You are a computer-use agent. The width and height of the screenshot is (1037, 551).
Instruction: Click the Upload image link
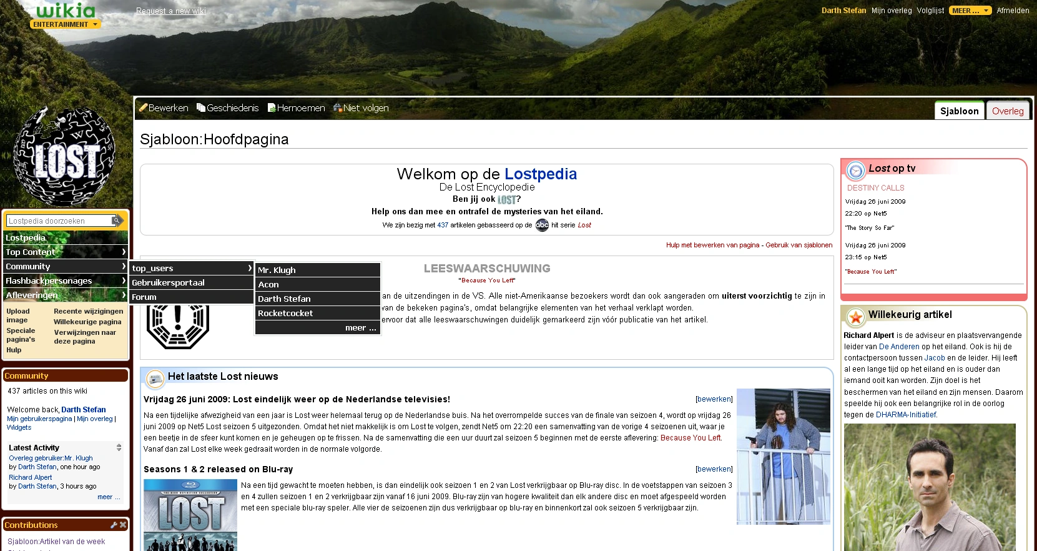point(18,315)
